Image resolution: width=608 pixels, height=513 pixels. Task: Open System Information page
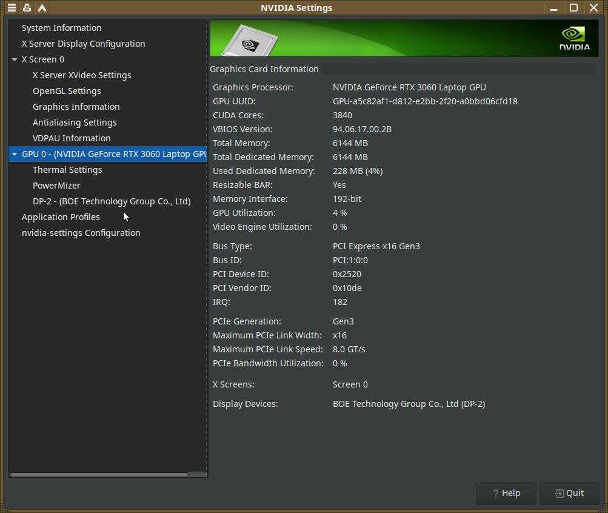62,28
